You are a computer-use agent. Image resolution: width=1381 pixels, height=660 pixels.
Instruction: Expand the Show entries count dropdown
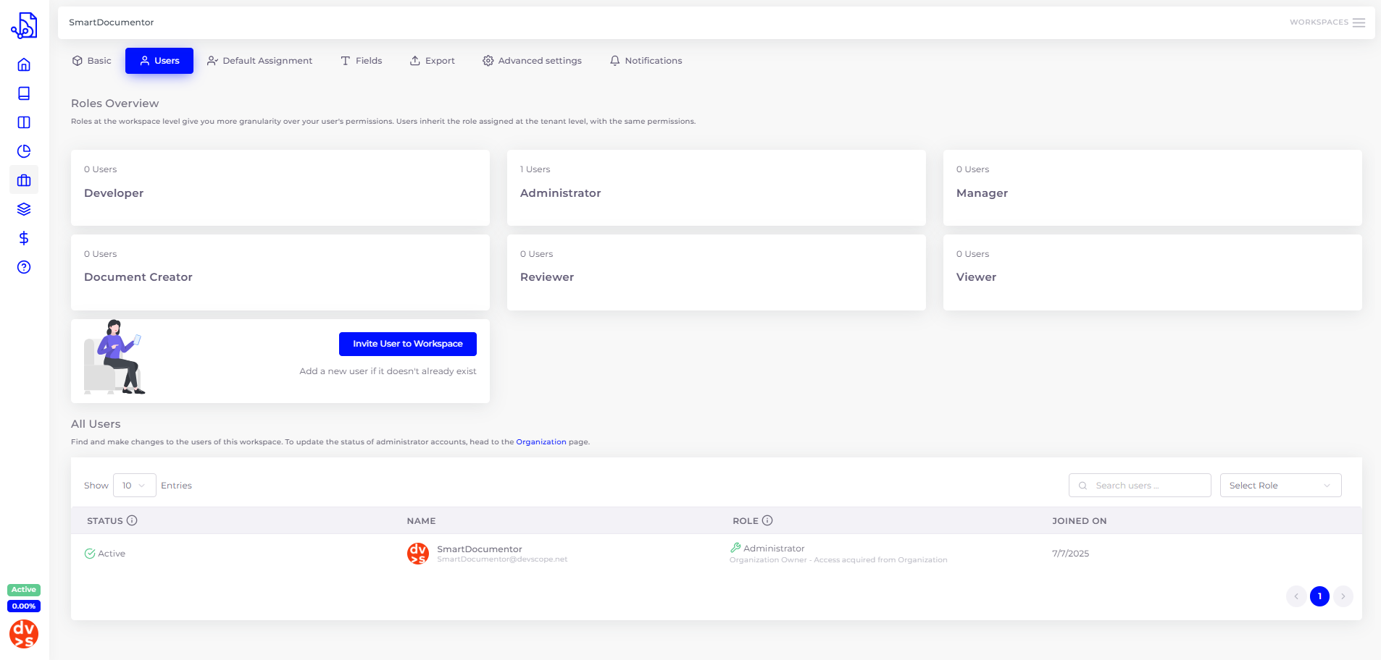pyautogui.click(x=134, y=486)
